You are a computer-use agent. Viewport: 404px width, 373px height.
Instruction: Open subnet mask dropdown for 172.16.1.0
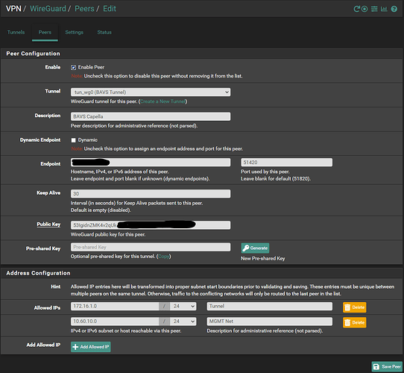click(x=183, y=306)
